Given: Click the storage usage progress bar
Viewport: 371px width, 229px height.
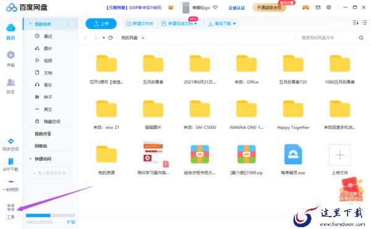Looking at the screenshot, I should pyautogui.click(x=51, y=215).
